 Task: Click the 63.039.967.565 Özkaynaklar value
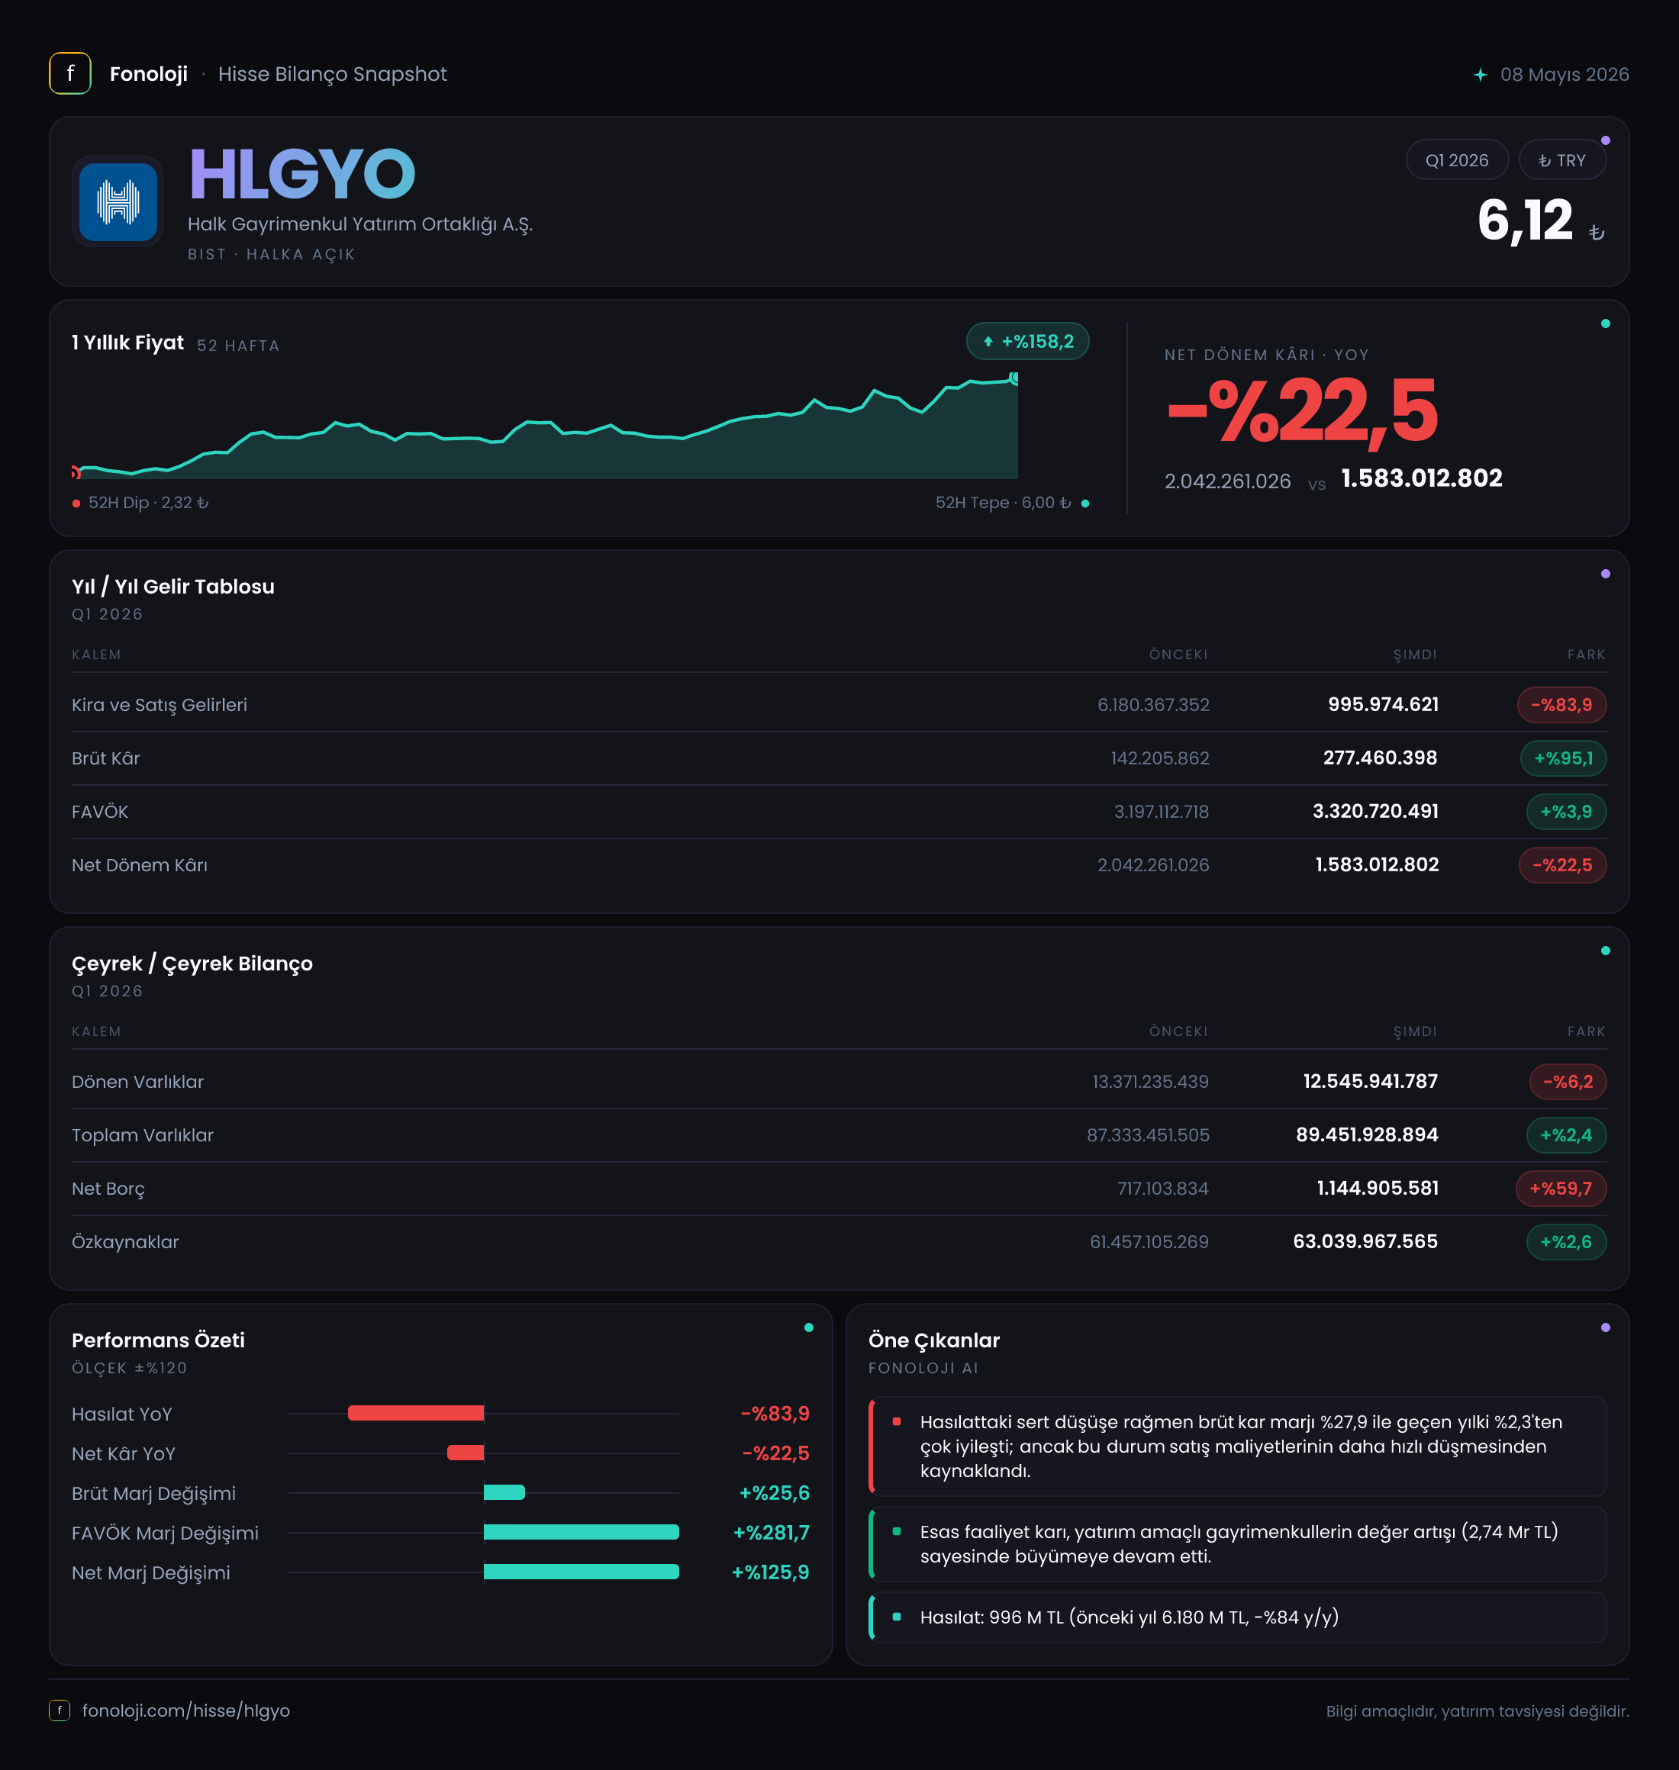point(1365,1241)
